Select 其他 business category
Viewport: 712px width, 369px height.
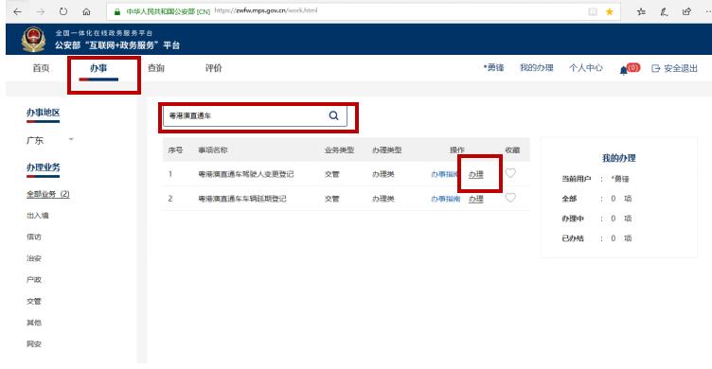pyautogui.click(x=34, y=323)
